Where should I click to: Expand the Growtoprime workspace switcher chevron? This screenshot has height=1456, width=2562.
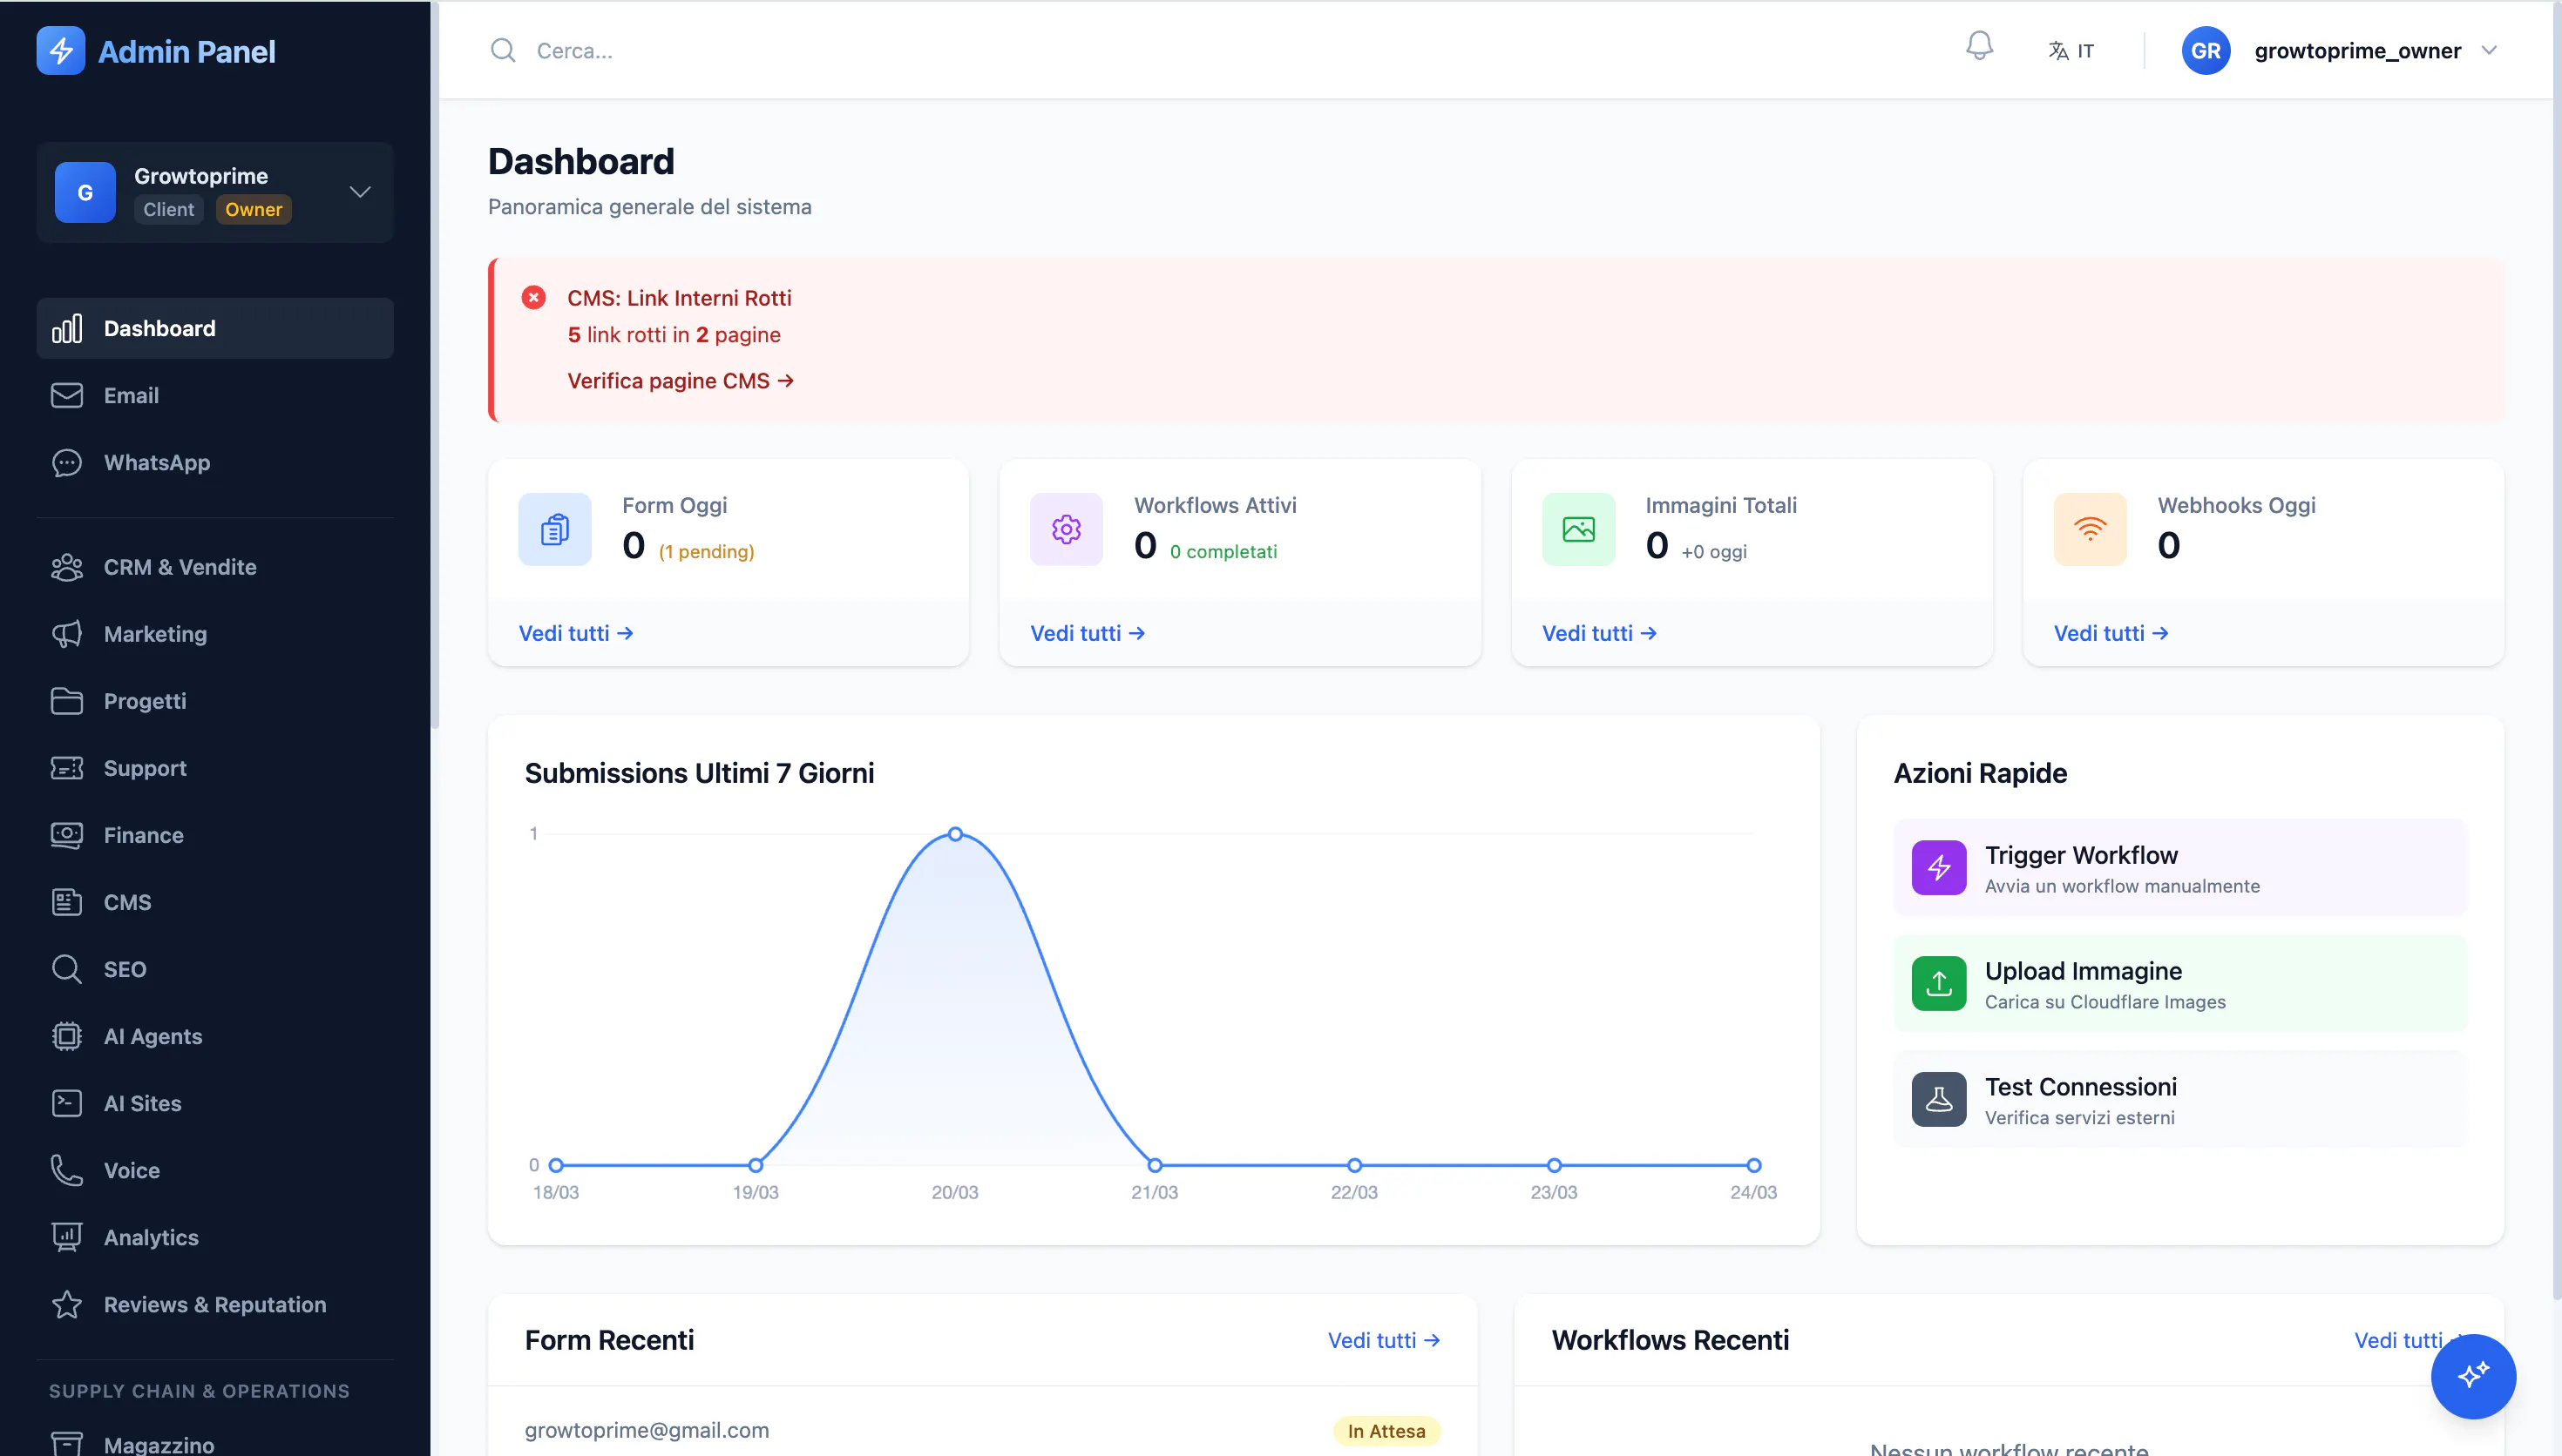[x=360, y=192]
